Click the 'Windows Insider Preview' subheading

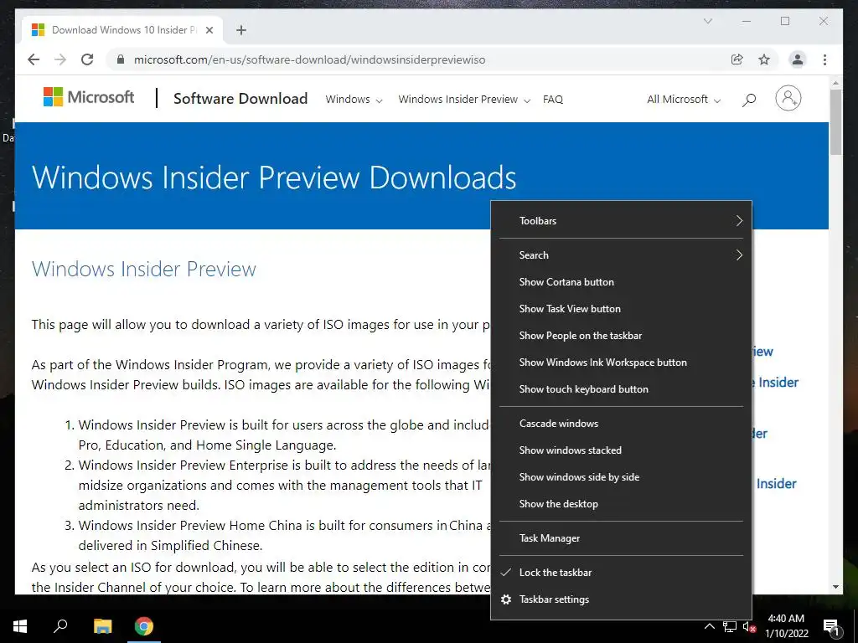[144, 269]
